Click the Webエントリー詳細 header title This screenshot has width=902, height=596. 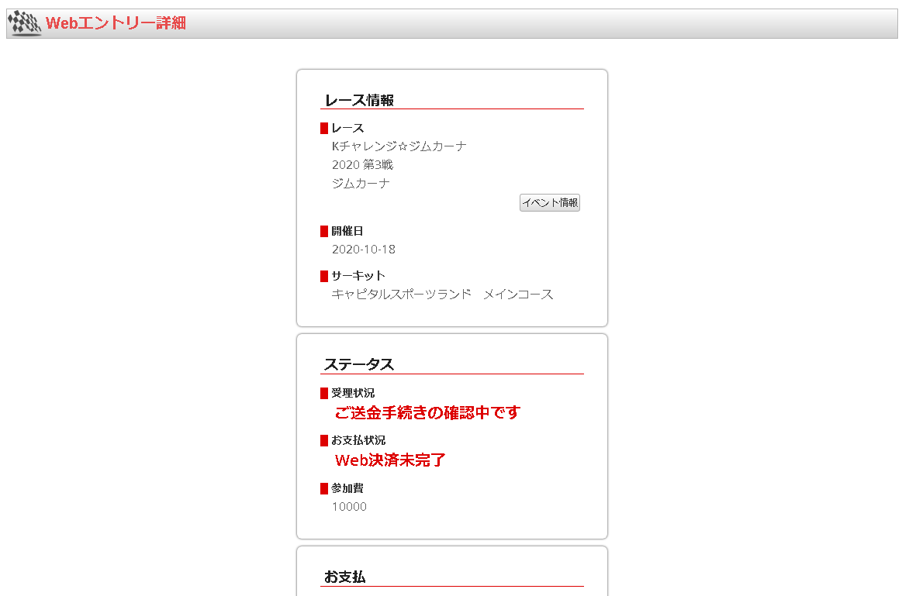click(x=116, y=23)
